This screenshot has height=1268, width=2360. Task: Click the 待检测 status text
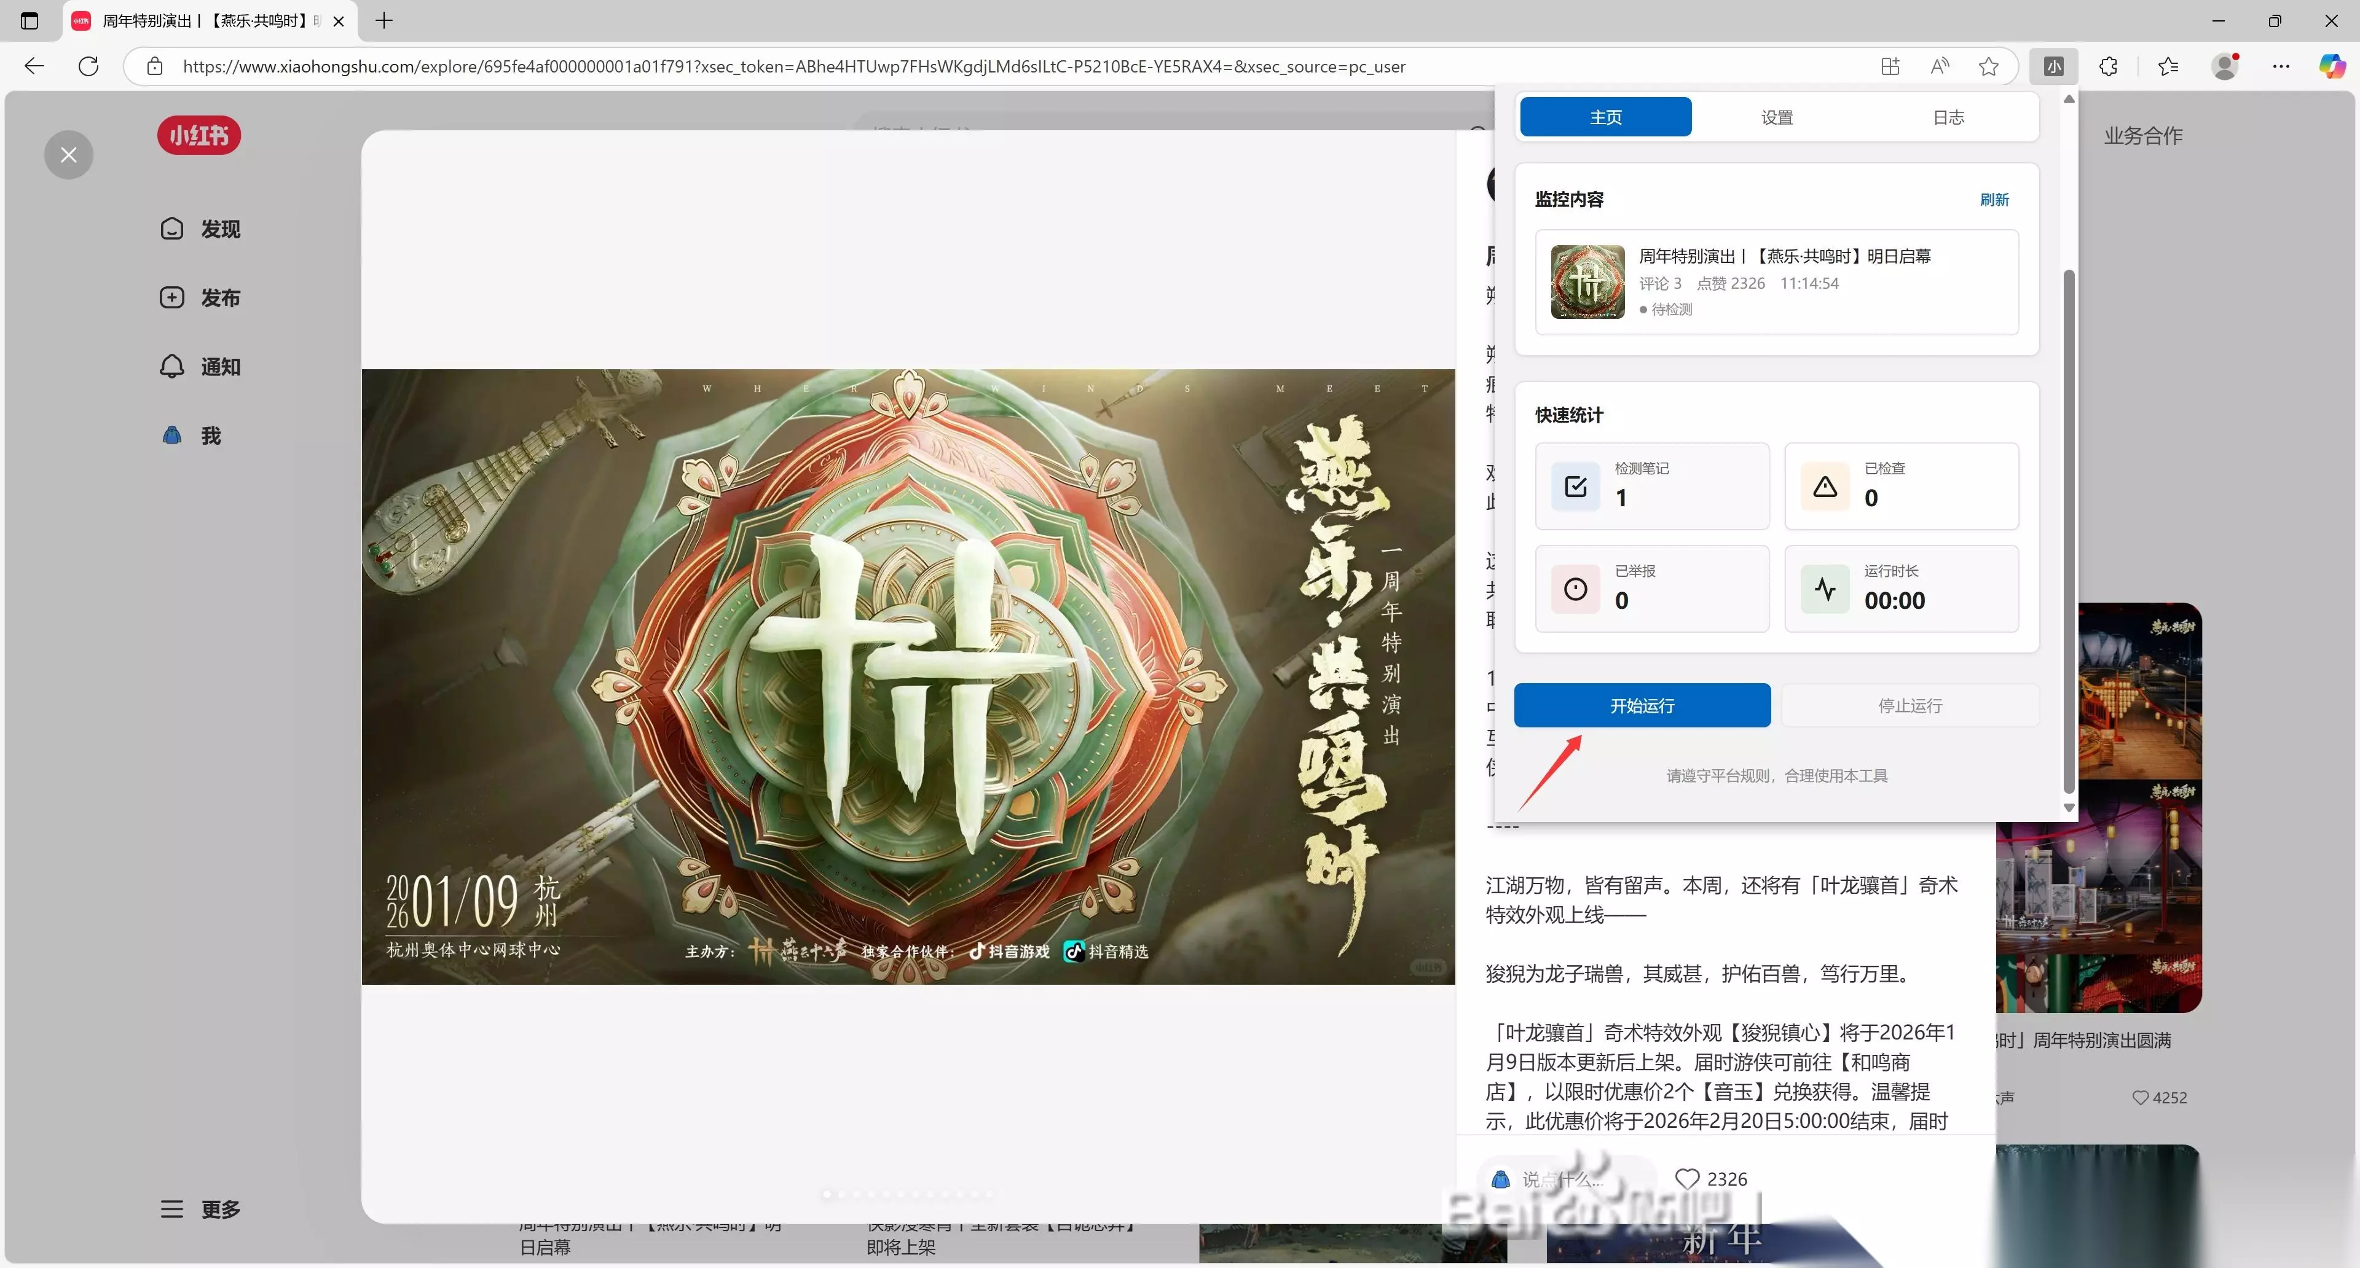click(x=1671, y=310)
